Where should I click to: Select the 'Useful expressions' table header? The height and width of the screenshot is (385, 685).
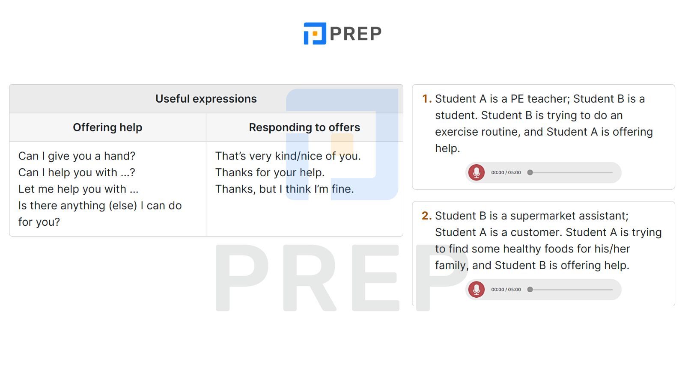206,99
